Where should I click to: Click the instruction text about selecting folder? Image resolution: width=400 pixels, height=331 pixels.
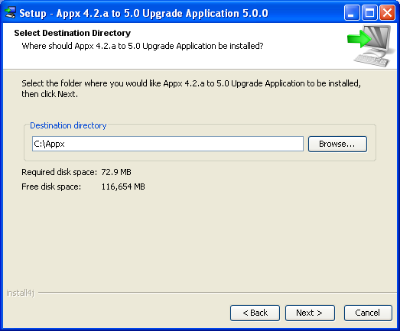click(191, 89)
